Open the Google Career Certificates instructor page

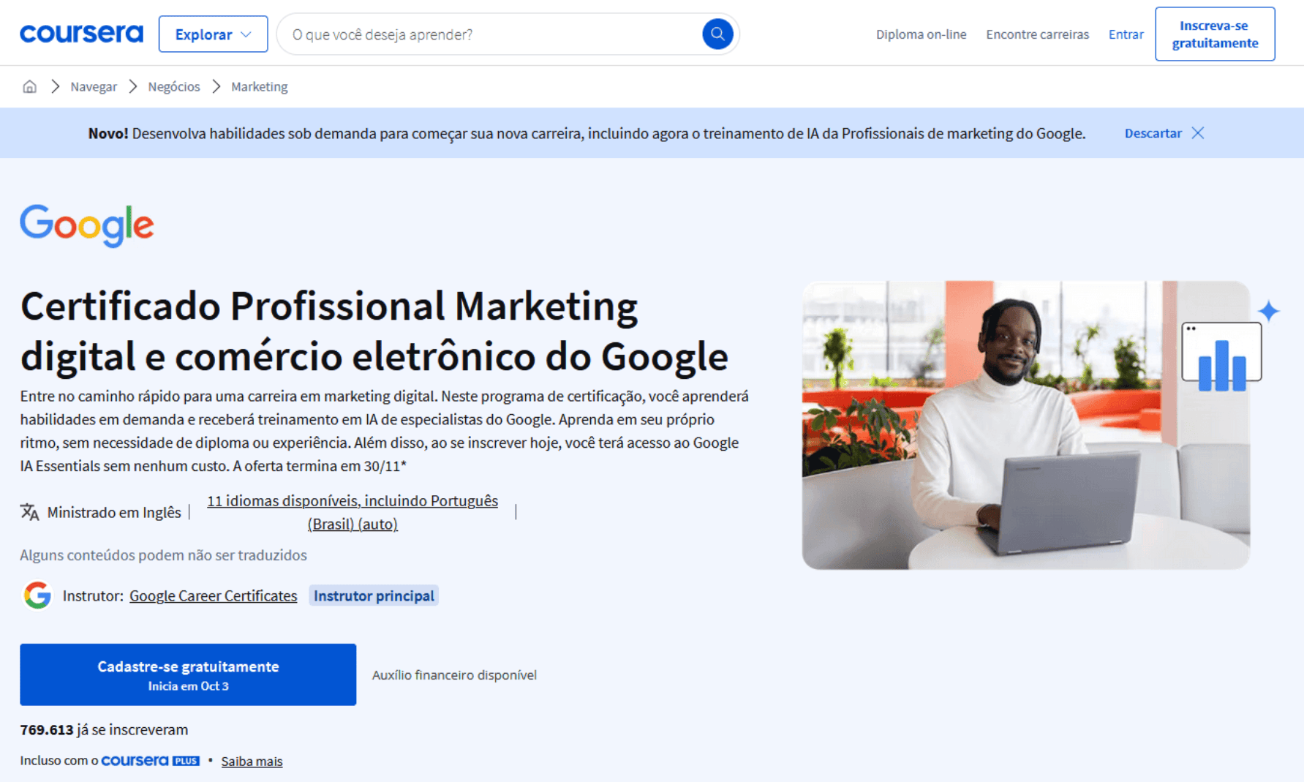click(213, 595)
